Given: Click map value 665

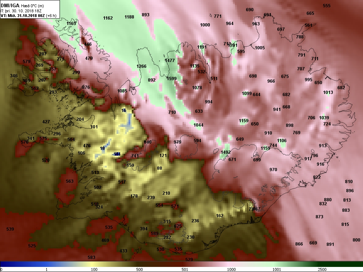Looking at the screenshot, I should (310, 13).
